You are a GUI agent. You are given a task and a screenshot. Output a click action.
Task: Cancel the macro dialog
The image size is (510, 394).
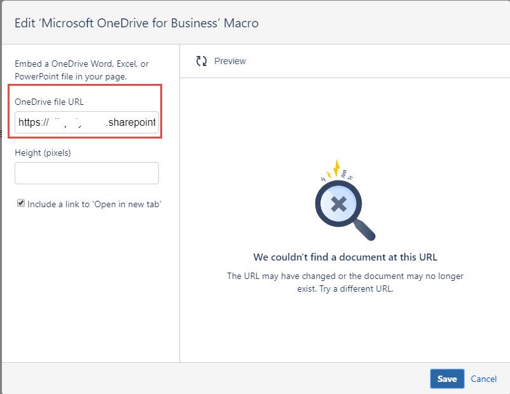coord(484,379)
